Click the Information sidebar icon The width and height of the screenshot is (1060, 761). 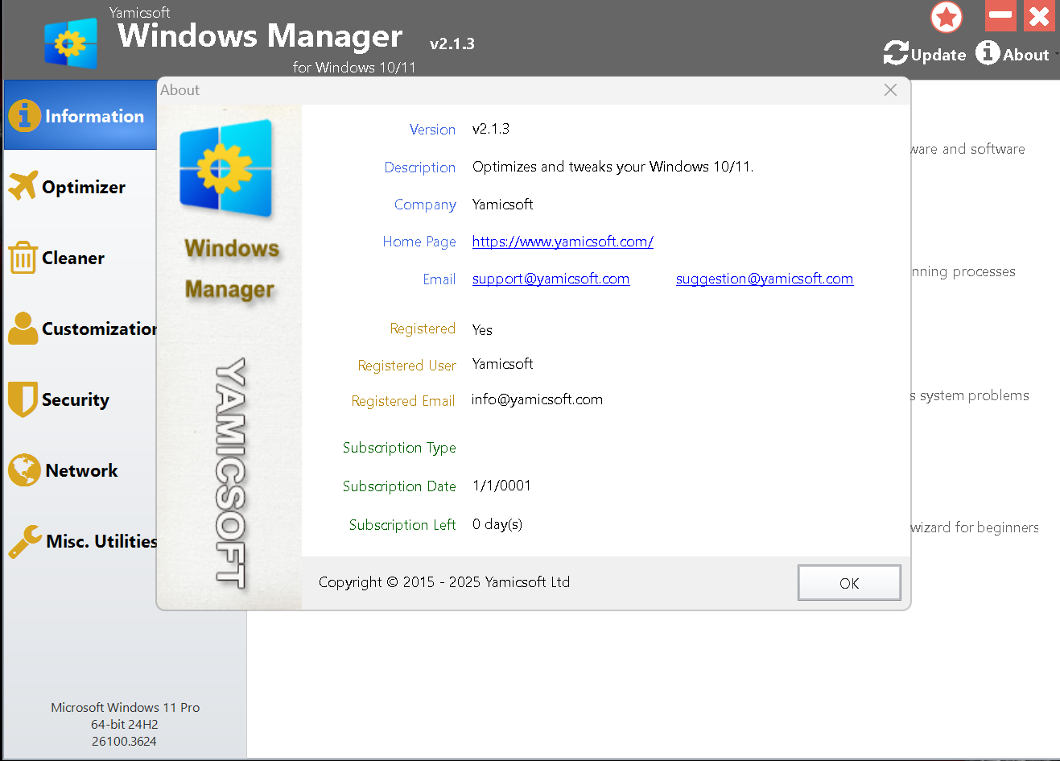25,115
